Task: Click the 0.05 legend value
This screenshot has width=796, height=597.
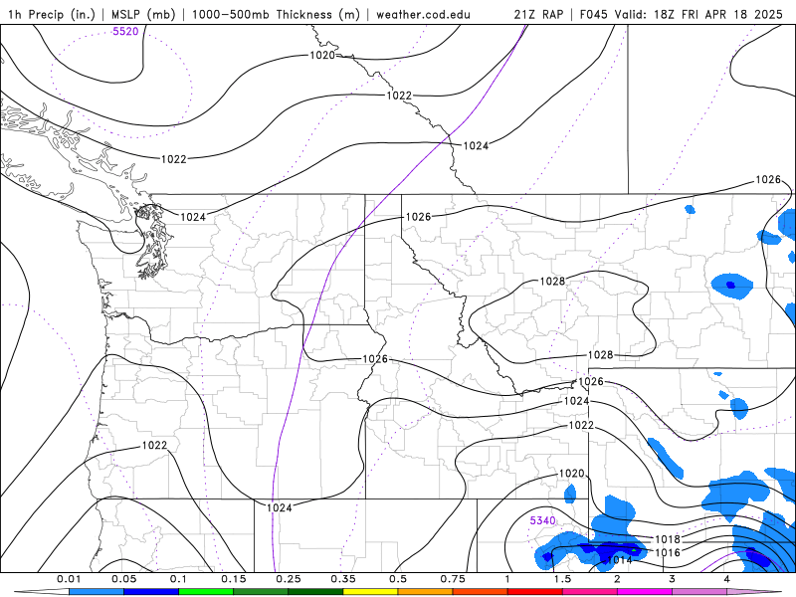Action: [x=123, y=579]
